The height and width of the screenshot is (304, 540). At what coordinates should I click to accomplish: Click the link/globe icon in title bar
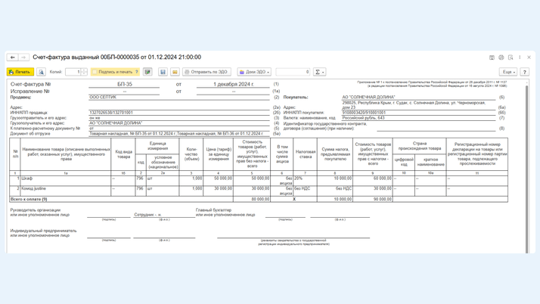(x=501, y=57)
